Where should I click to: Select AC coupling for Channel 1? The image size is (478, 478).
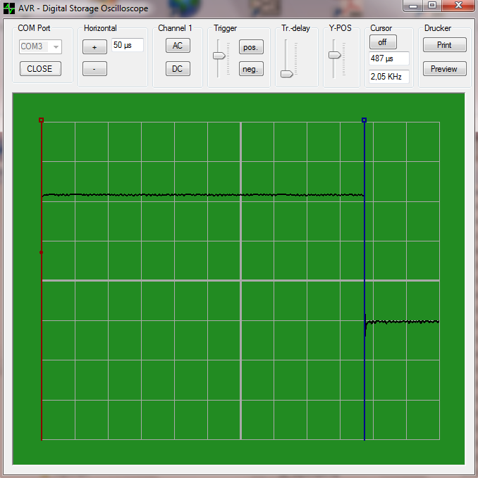pos(178,46)
